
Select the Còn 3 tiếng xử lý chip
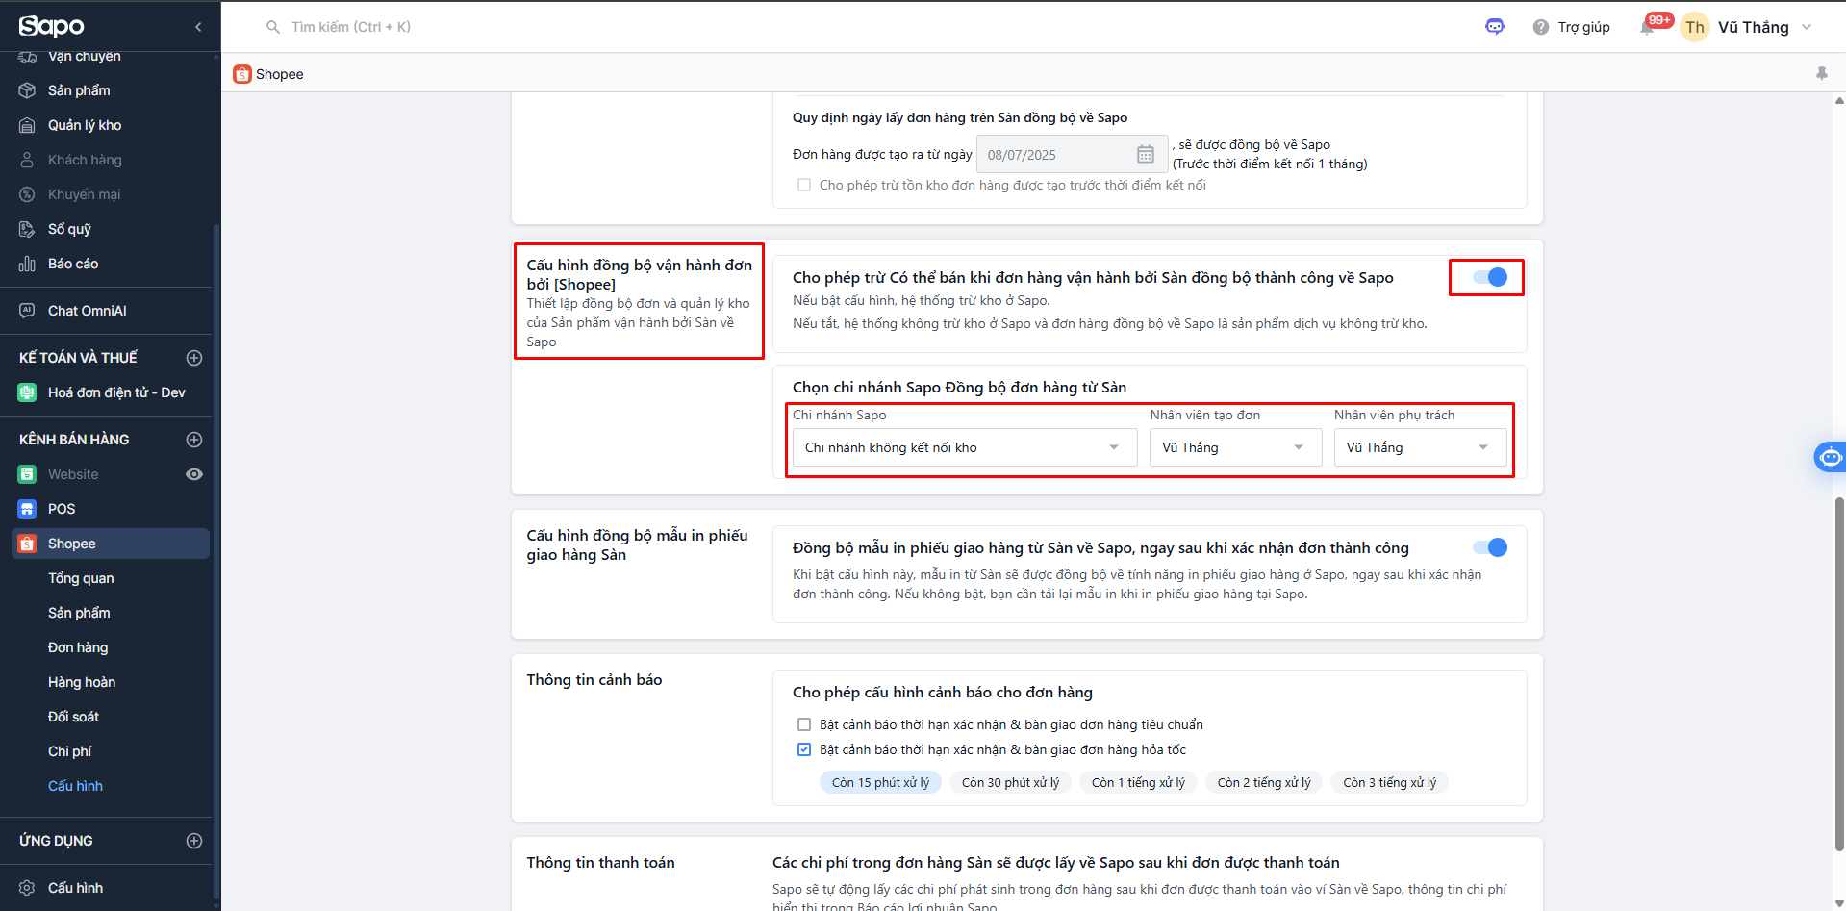(1390, 782)
